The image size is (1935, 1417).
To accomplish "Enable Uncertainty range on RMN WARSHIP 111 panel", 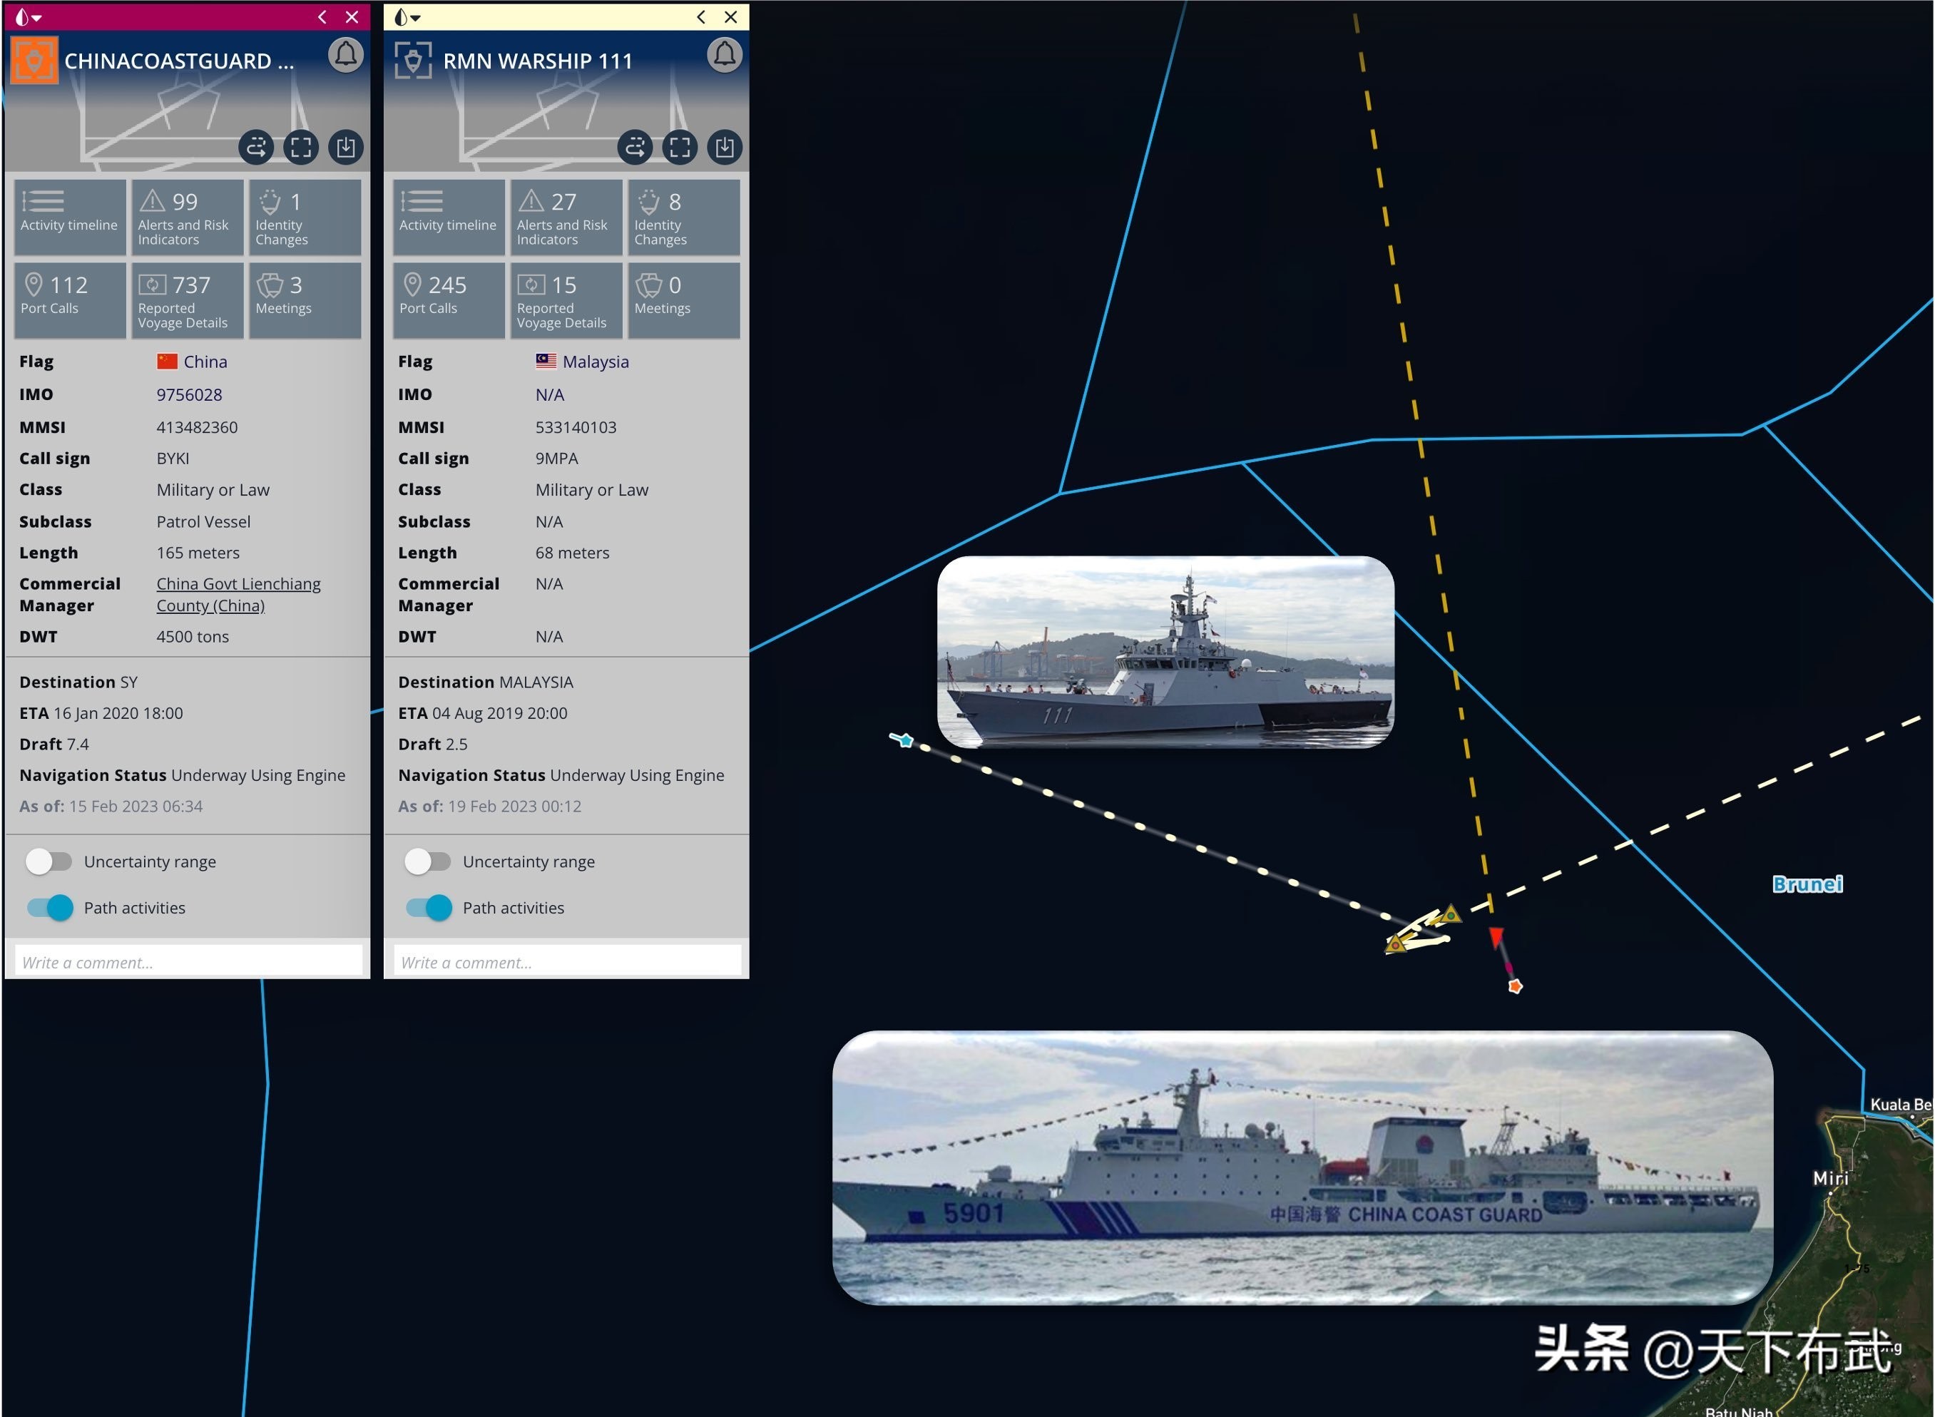I will coord(428,861).
